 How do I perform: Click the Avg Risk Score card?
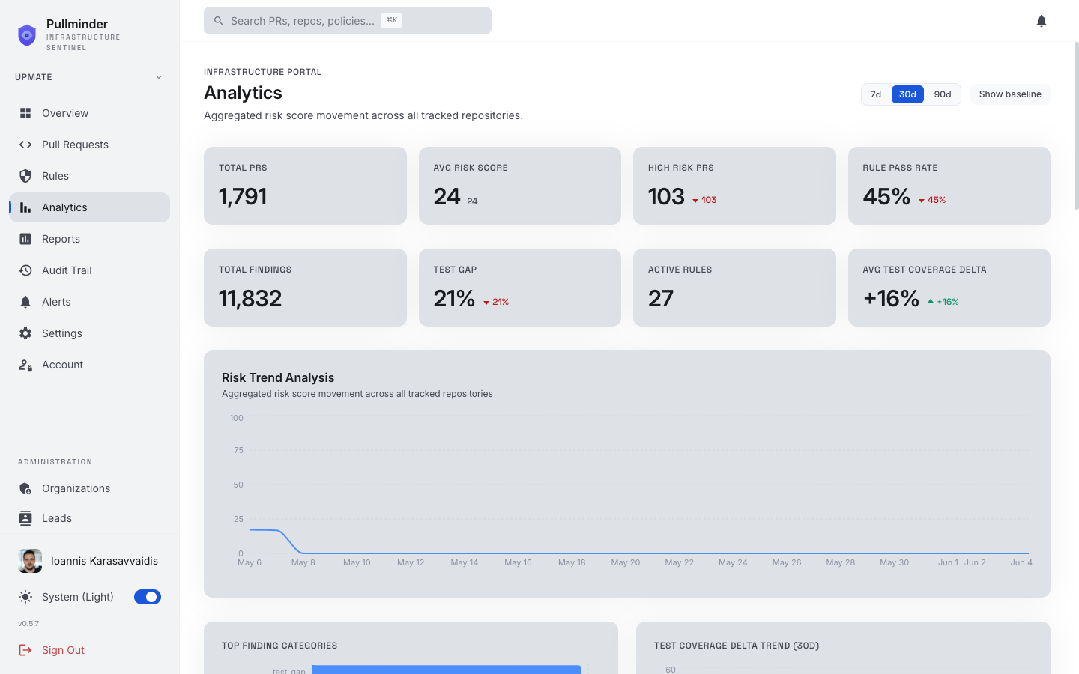[x=520, y=186]
